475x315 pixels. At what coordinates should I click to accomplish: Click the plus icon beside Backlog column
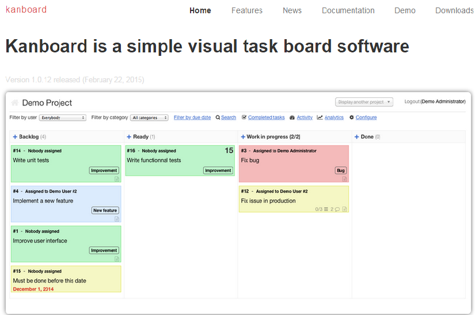click(x=15, y=137)
